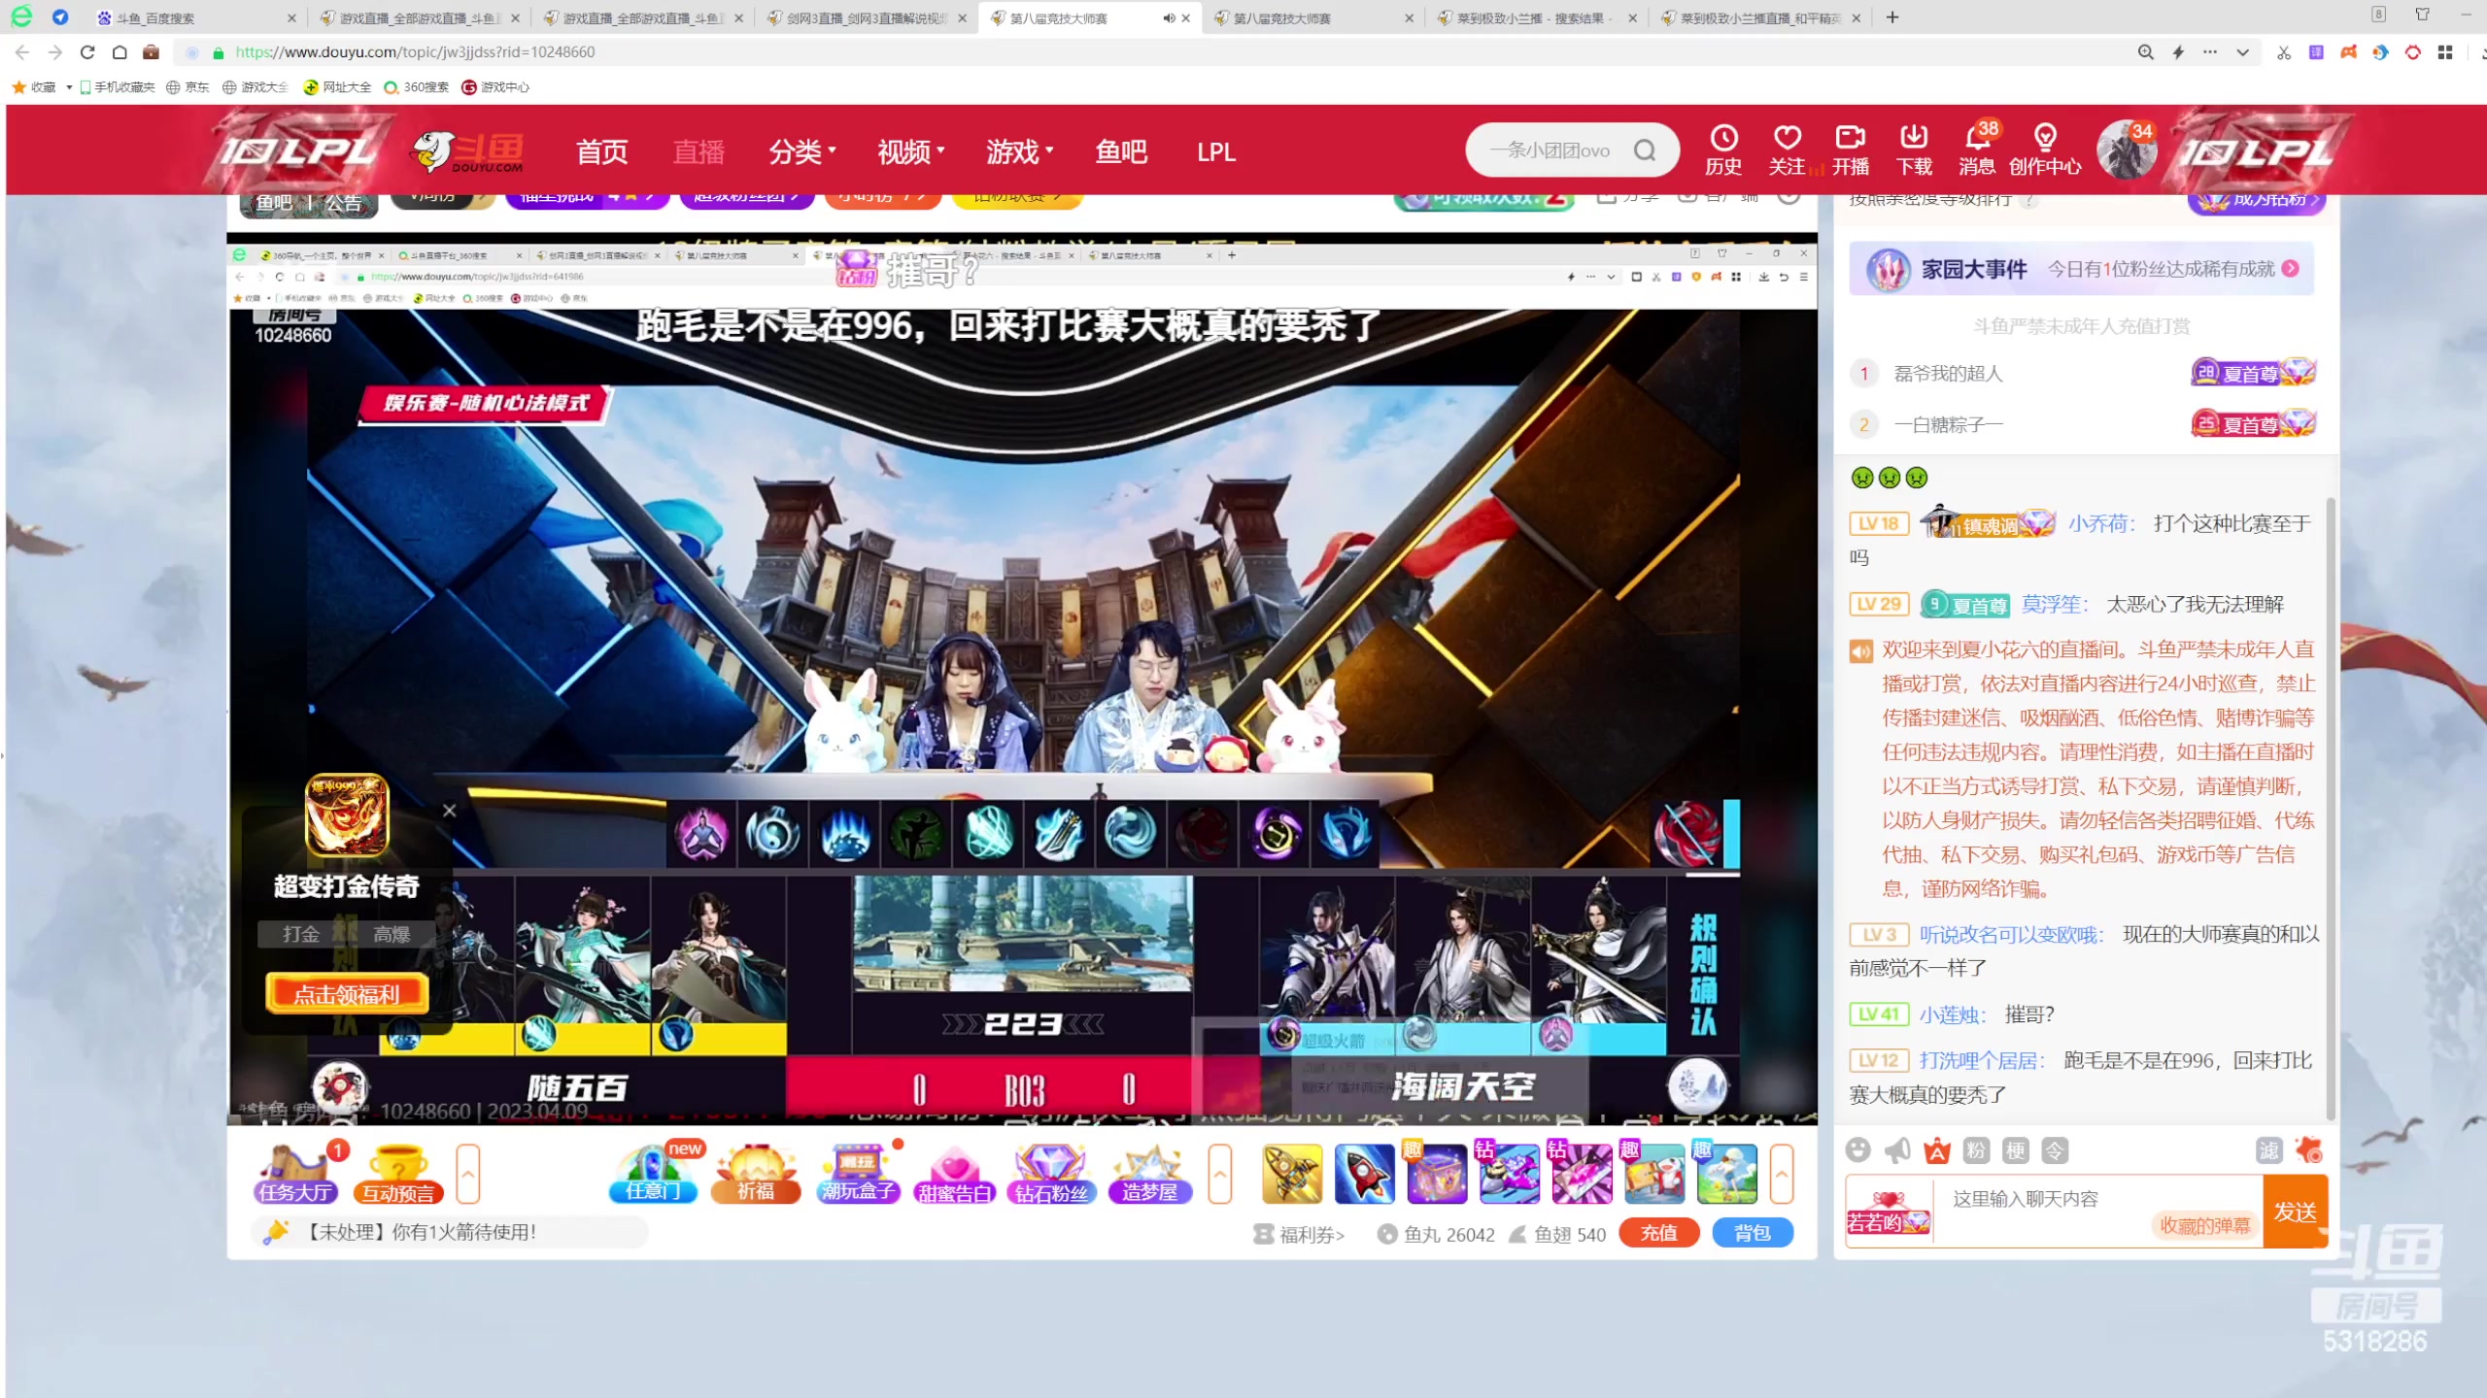Click the 梗 meme chat icon
Image resolution: width=2487 pixels, height=1398 pixels.
pyautogui.click(x=2016, y=1150)
